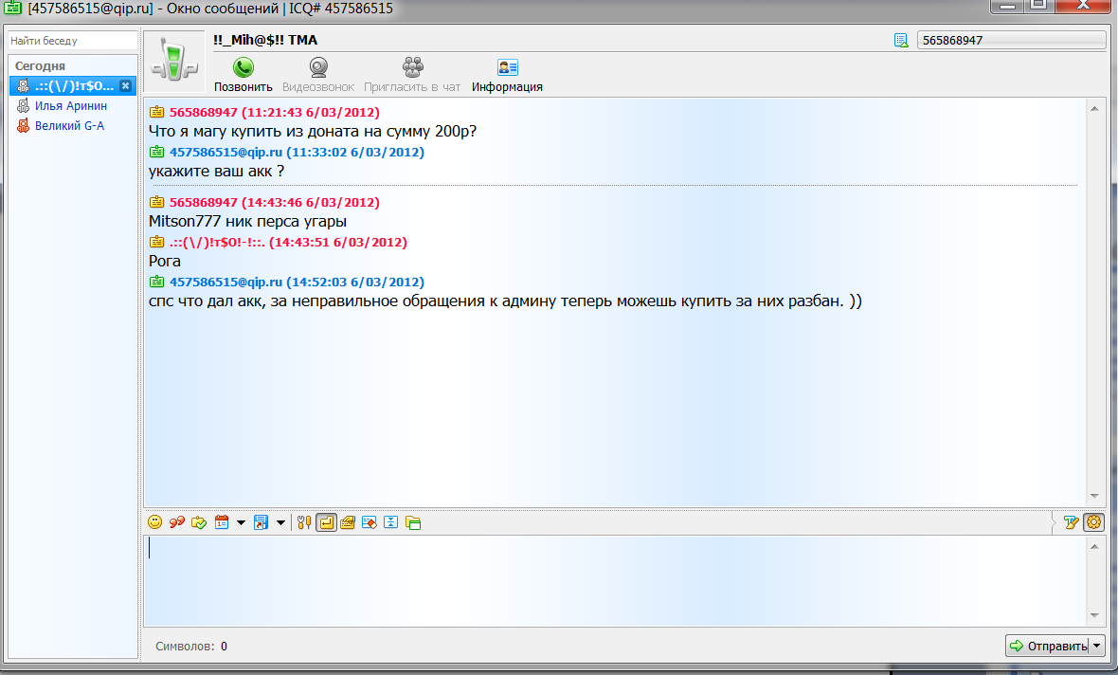Expand dropdown arrow next to save-disk icon
This screenshot has height=675, width=1118.
(x=281, y=523)
